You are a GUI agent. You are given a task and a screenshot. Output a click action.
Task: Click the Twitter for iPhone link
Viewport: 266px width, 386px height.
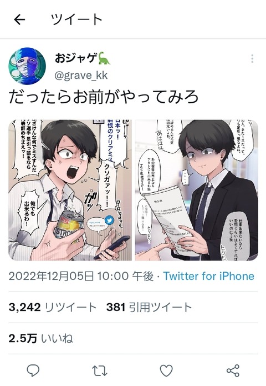[208, 276]
